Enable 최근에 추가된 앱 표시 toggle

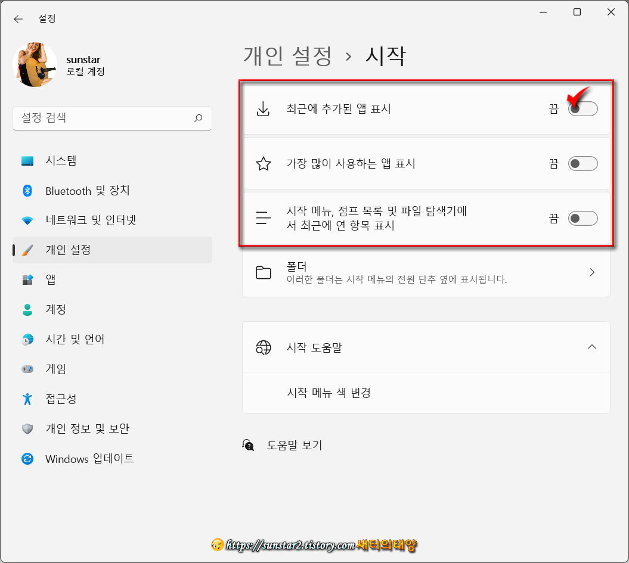(582, 109)
